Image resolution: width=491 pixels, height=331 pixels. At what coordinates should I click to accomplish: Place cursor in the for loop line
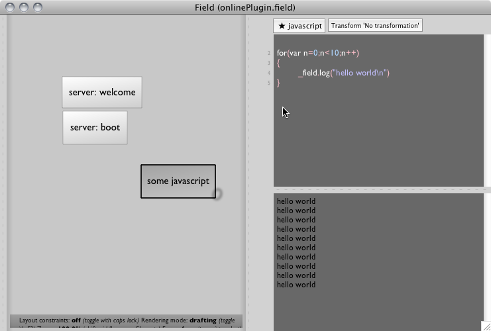pos(317,53)
